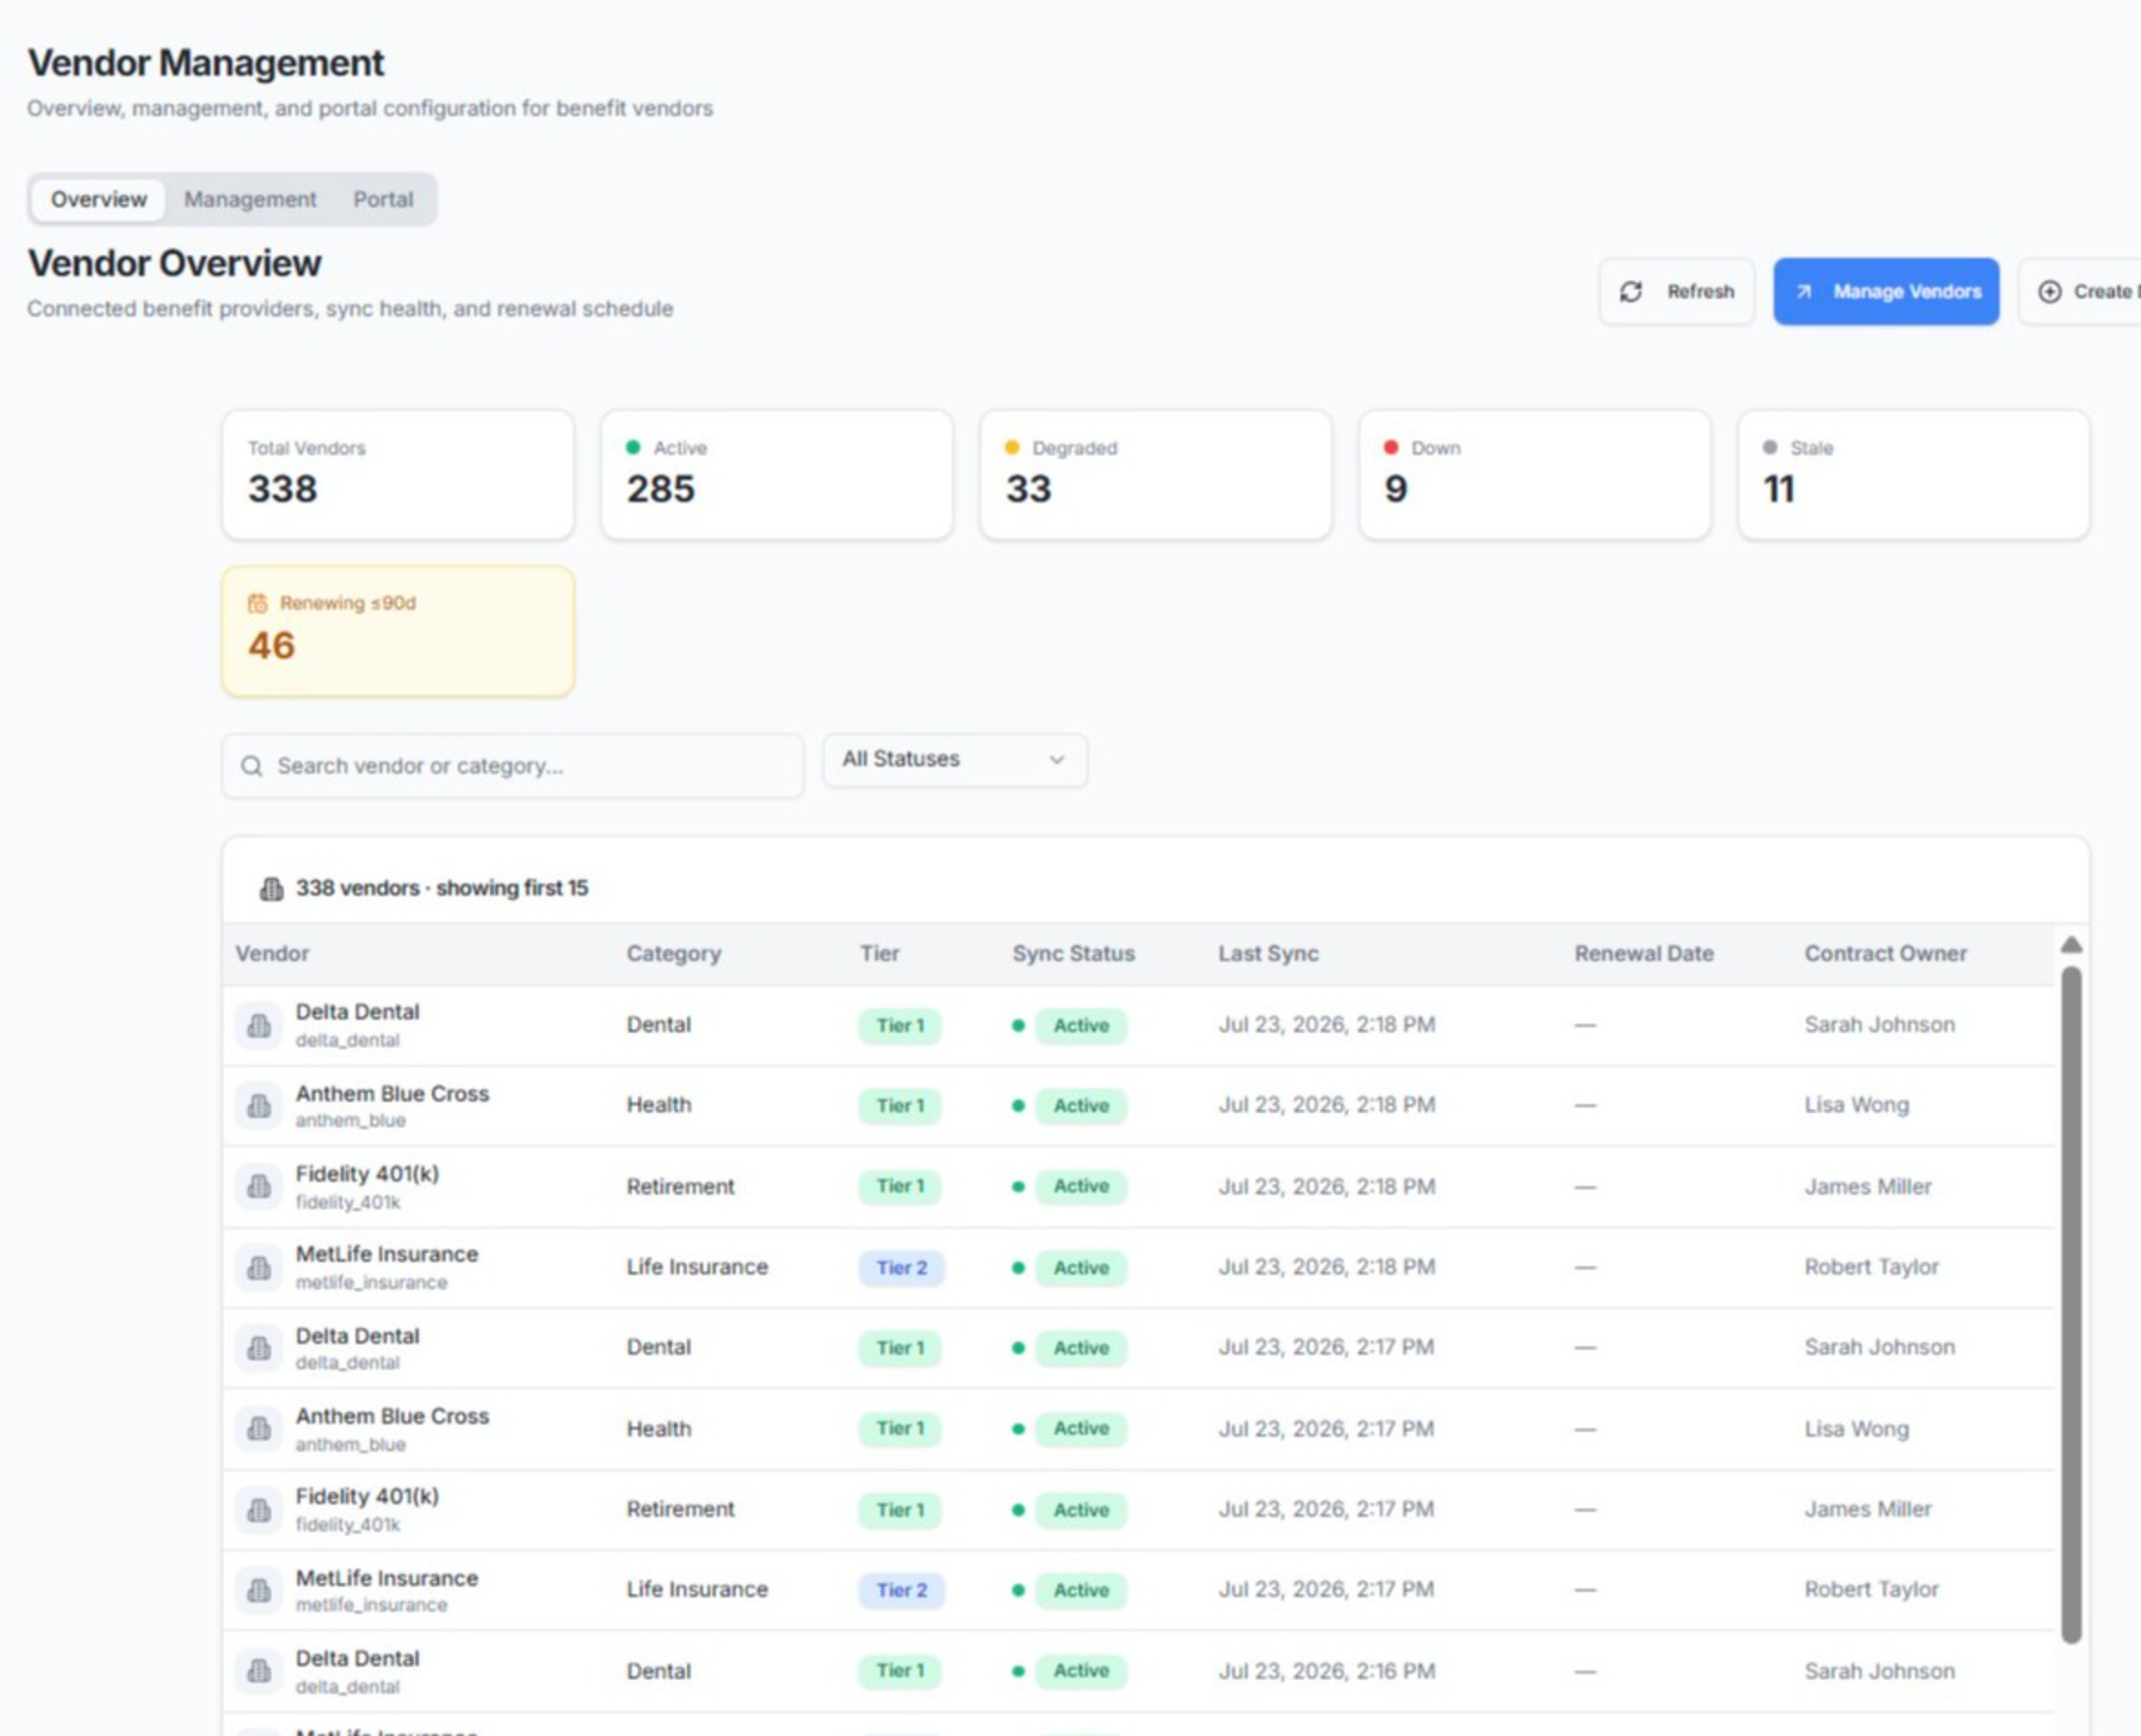Screen dimensions: 2141x1736
Task: Select the Active 285 card
Action: [777, 475]
